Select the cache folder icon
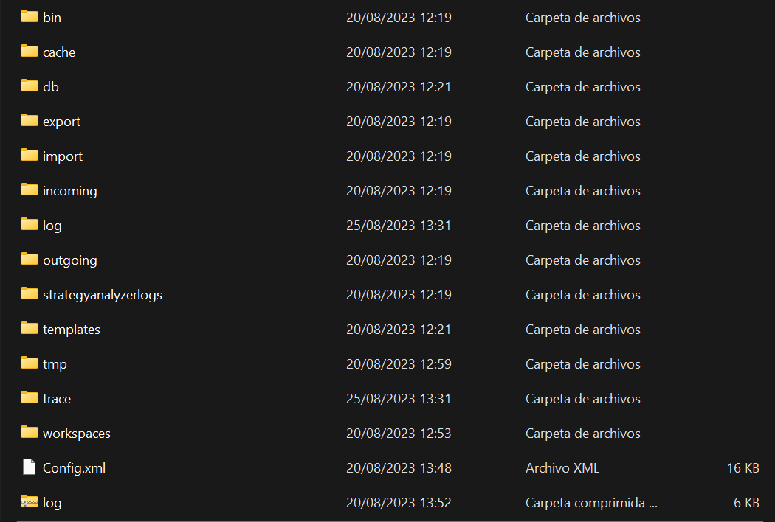Viewport: 775px width, 522px height. click(x=30, y=52)
